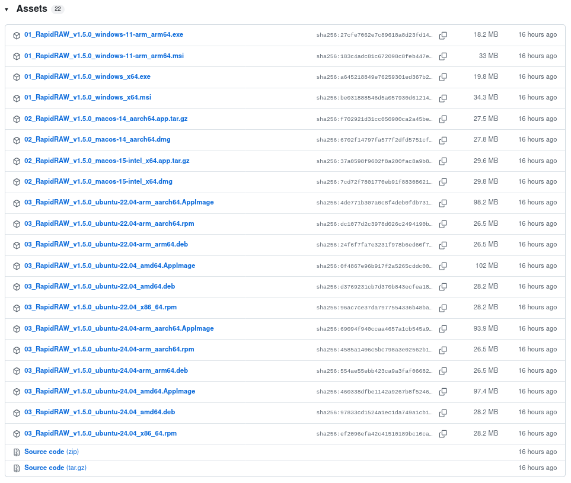The image size is (571, 483).
Task: Download ubuntu-24.04_amd64.deb asset
Action: coord(100,412)
